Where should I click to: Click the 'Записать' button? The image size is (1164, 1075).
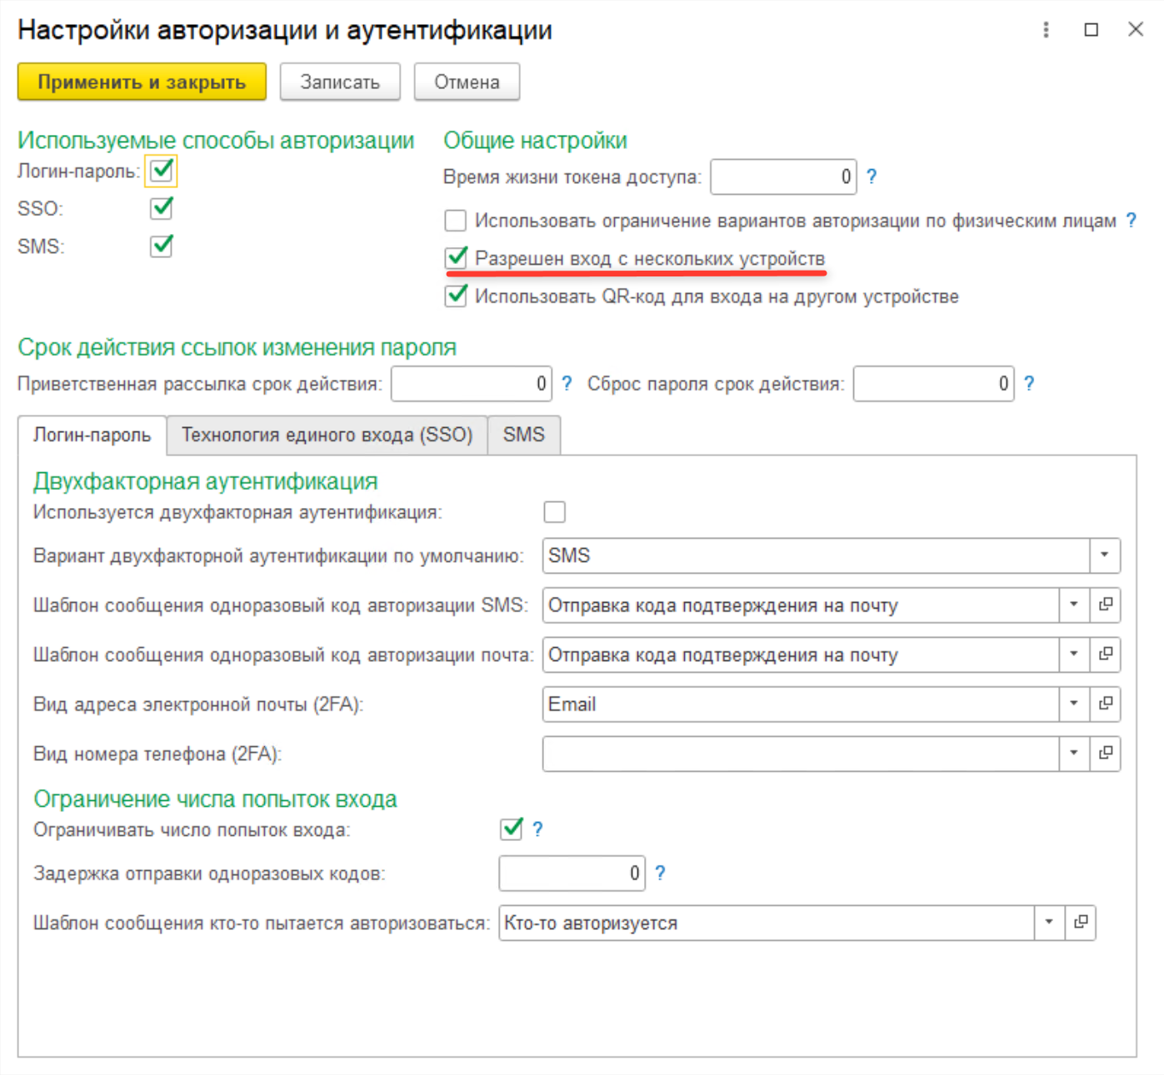coord(340,82)
